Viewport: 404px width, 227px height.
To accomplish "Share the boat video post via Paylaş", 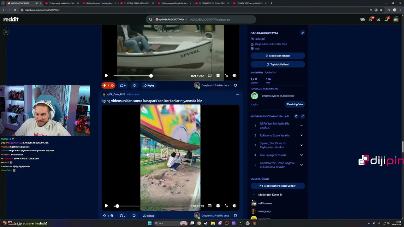I will pos(149,85).
